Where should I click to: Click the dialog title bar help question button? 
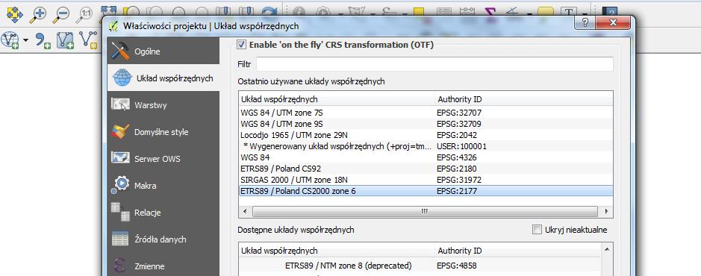click(x=585, y=23)
